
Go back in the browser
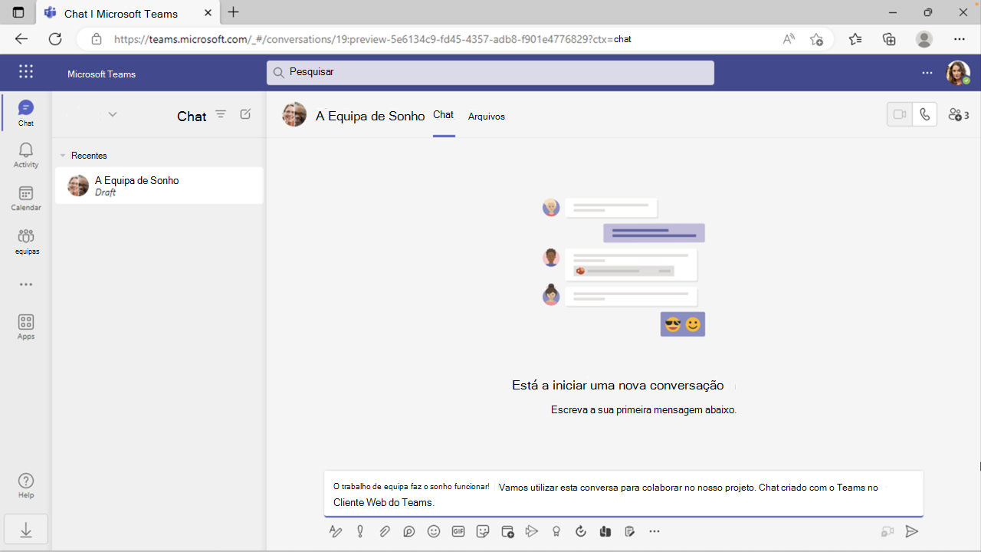coord(21,39)
